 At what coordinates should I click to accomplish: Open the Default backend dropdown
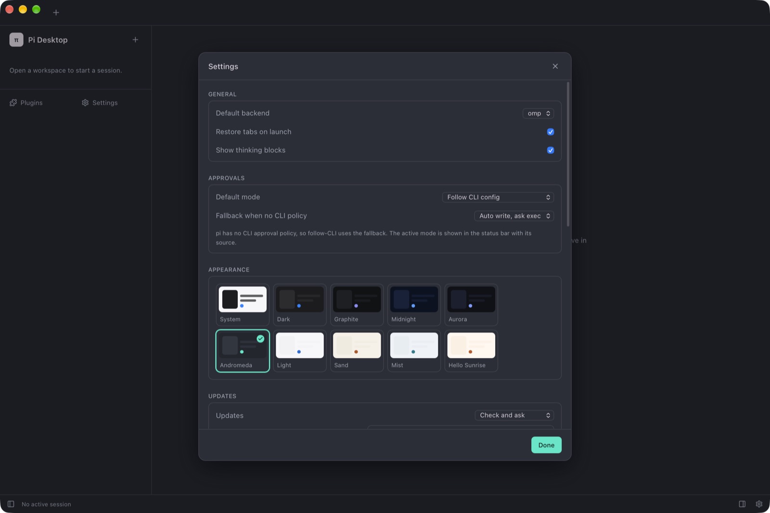pyautogui.click(x=538, y=114)
